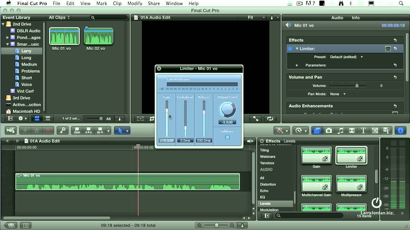The image size is (410, 230).
Task: Adjust the Volume slider in inspector
Action: [357, 86]
